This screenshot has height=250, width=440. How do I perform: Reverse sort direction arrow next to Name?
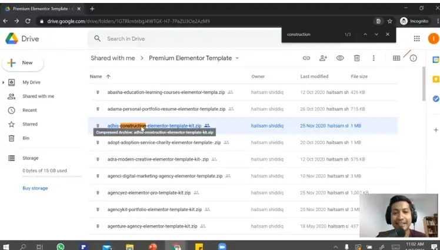coord(108,76)
